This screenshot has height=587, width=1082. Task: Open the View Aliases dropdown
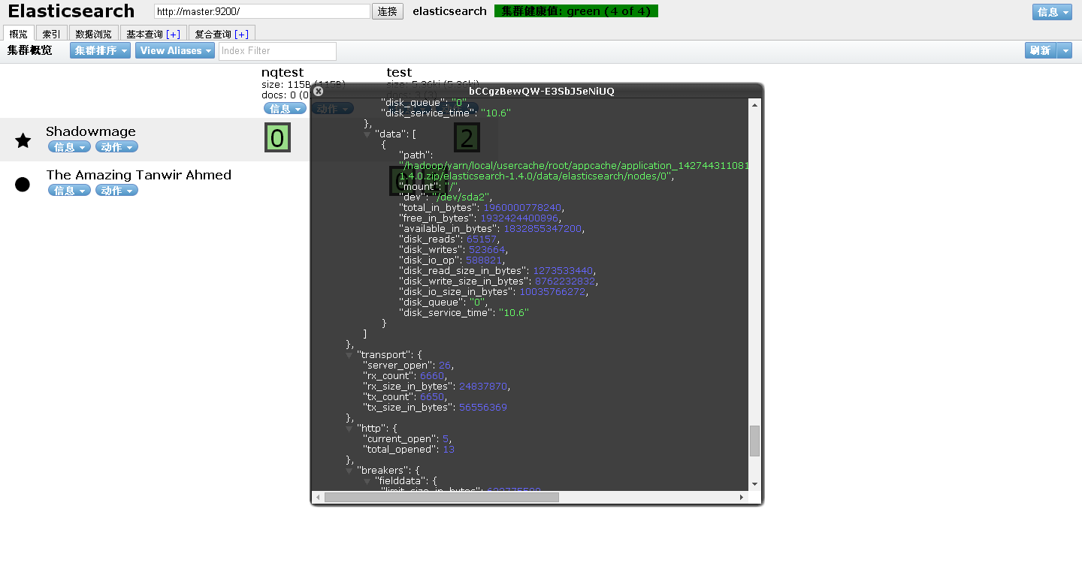[x=175, y=50]
